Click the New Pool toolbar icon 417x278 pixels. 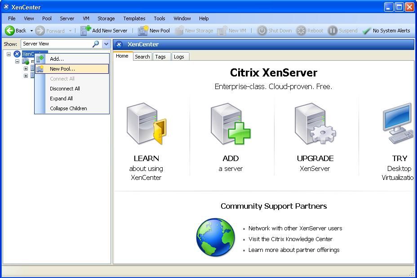pos(143,30)
